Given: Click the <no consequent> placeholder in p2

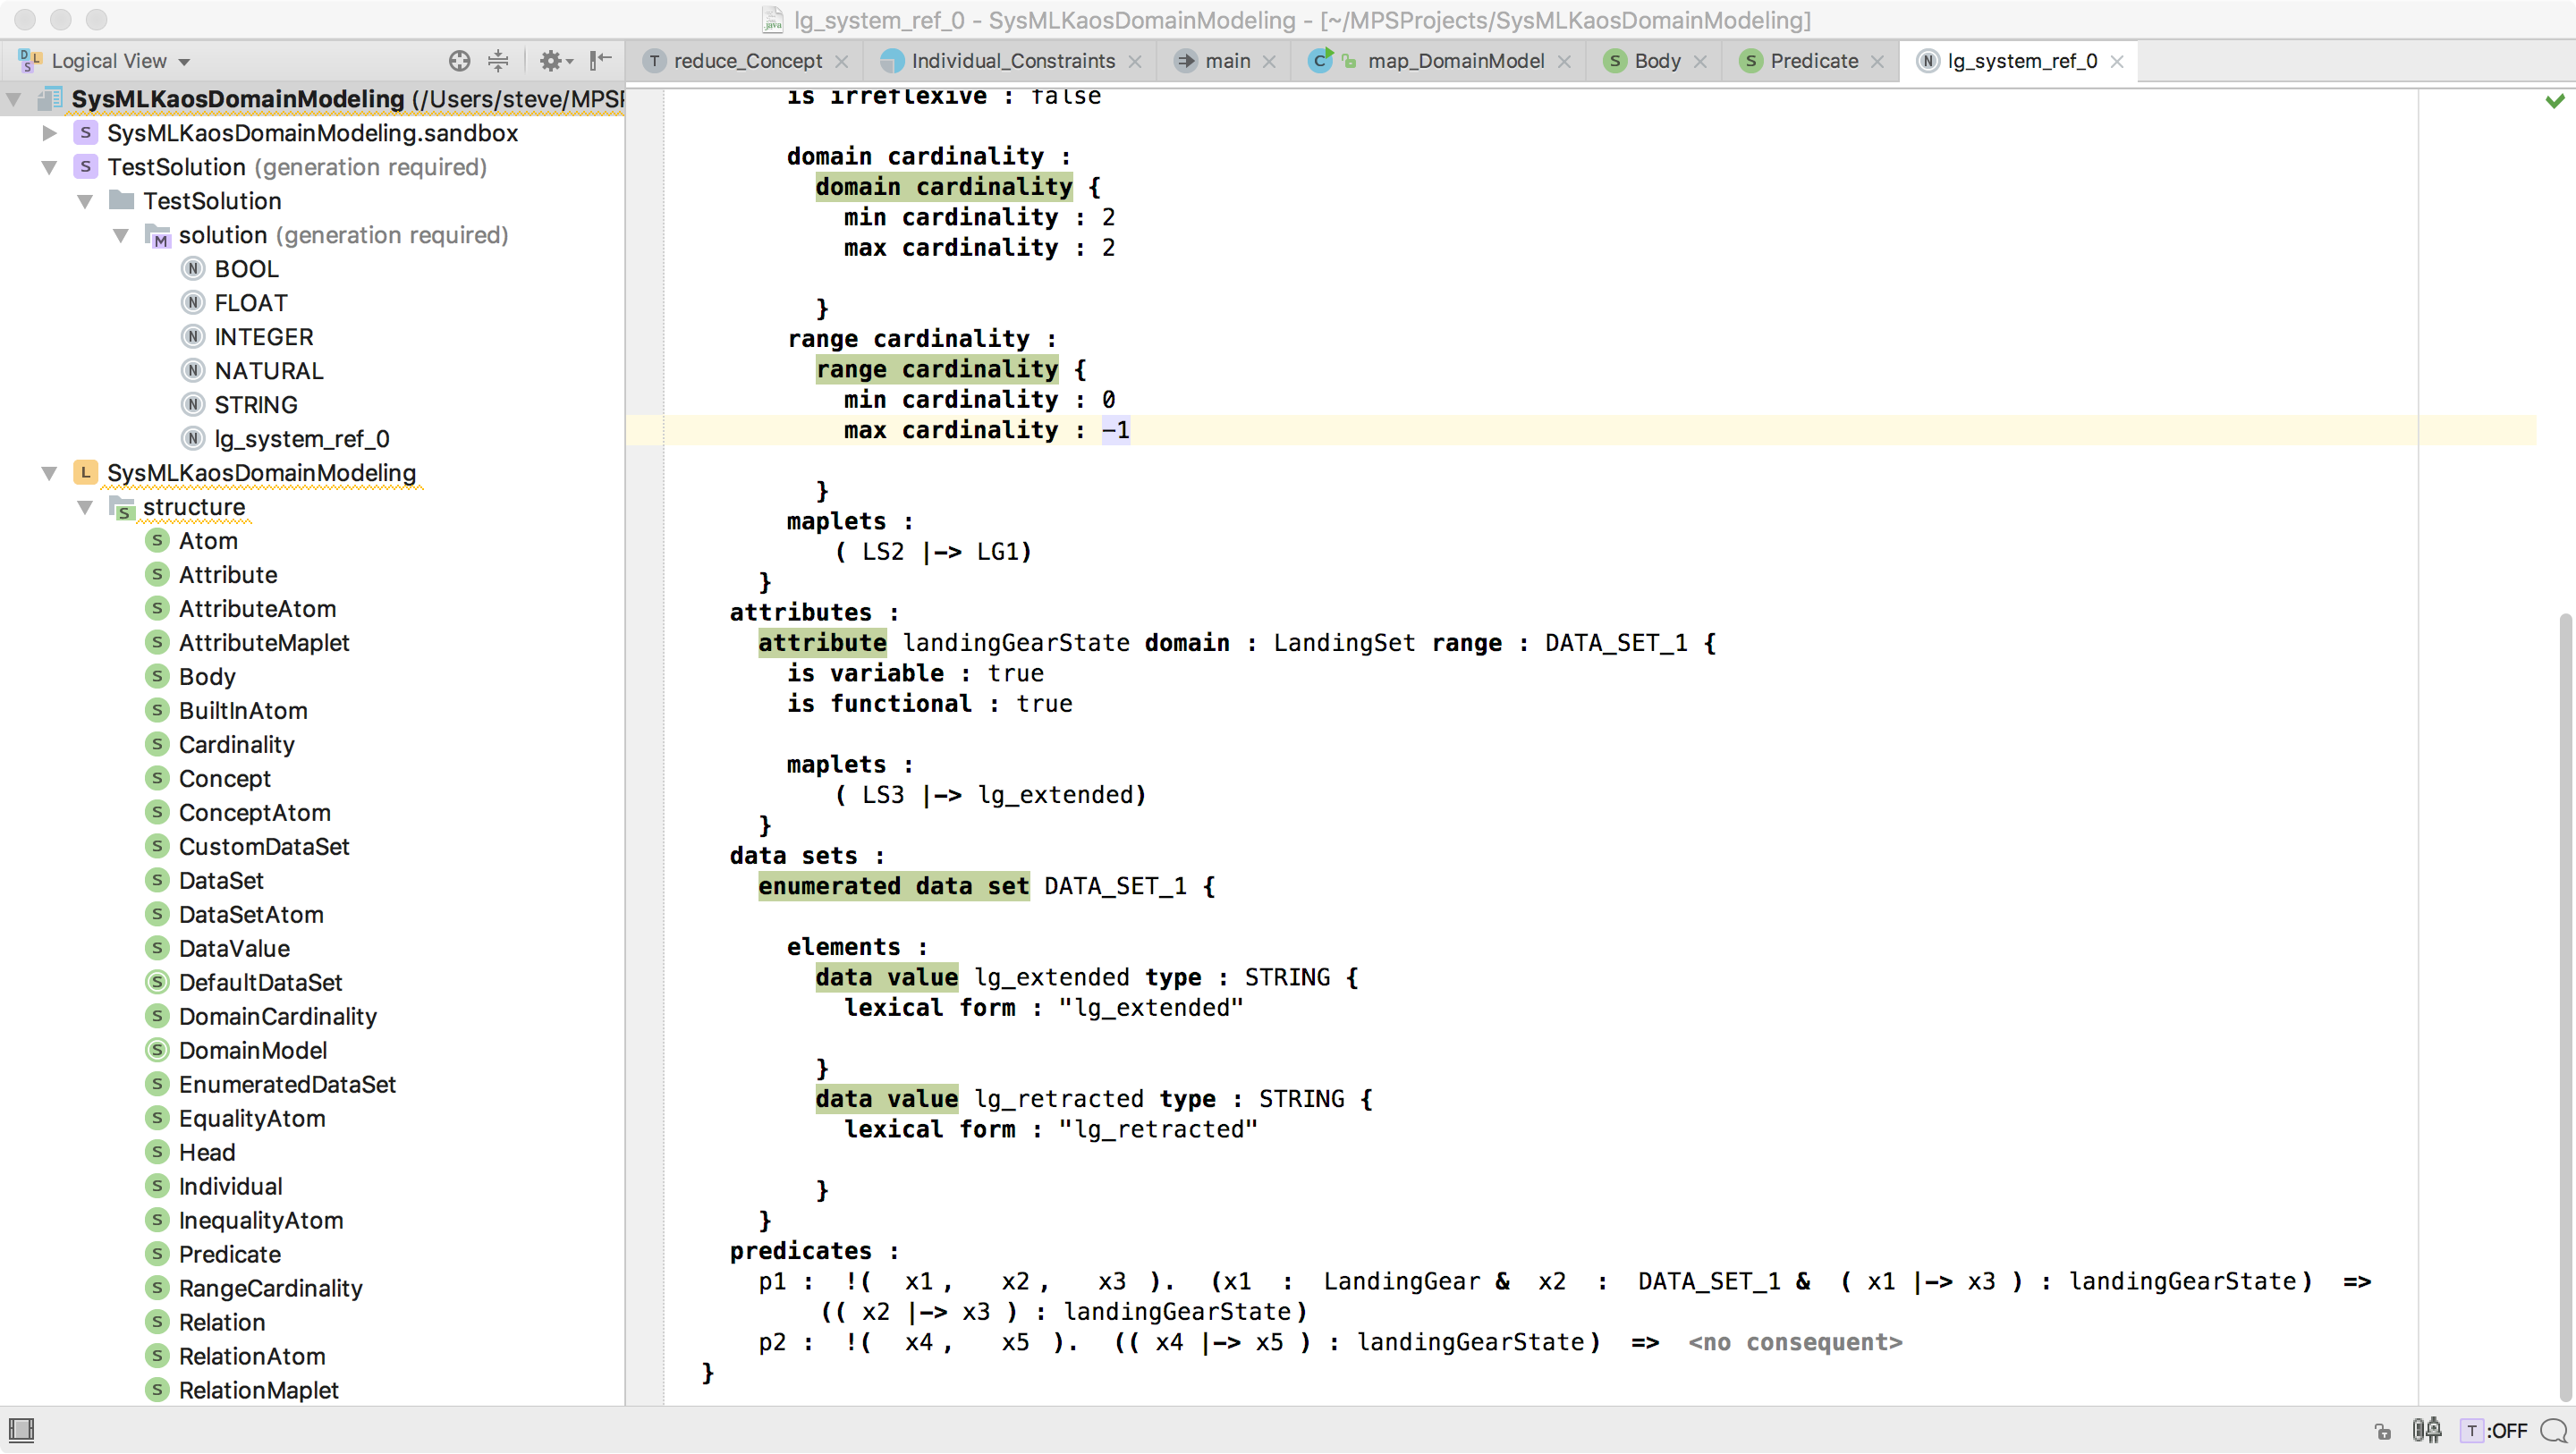Looking at the screenshot, I should [1795, 1342].
